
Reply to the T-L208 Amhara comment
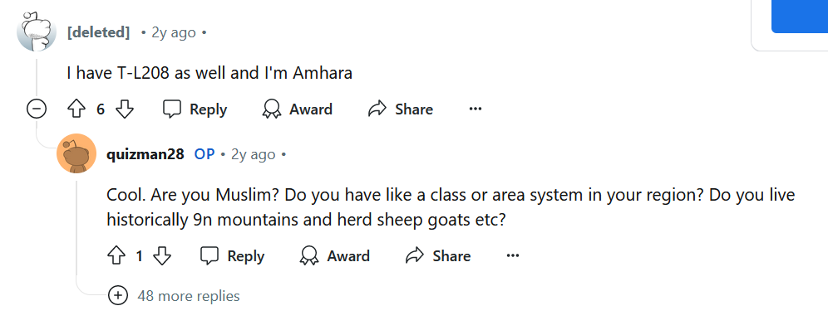[195, 109]
